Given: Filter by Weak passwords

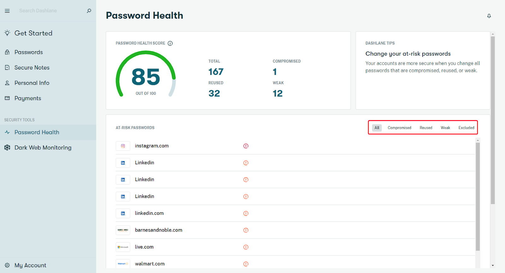Looking at the screenshot, I should pyautogui.click(x=445, y=128).
